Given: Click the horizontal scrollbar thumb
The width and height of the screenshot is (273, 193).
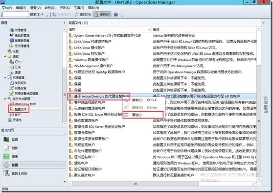Looking at the screenshot, I should tap(136, 184).
